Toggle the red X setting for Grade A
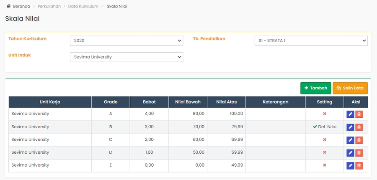 pyautogui.click(x=324, y=114)
